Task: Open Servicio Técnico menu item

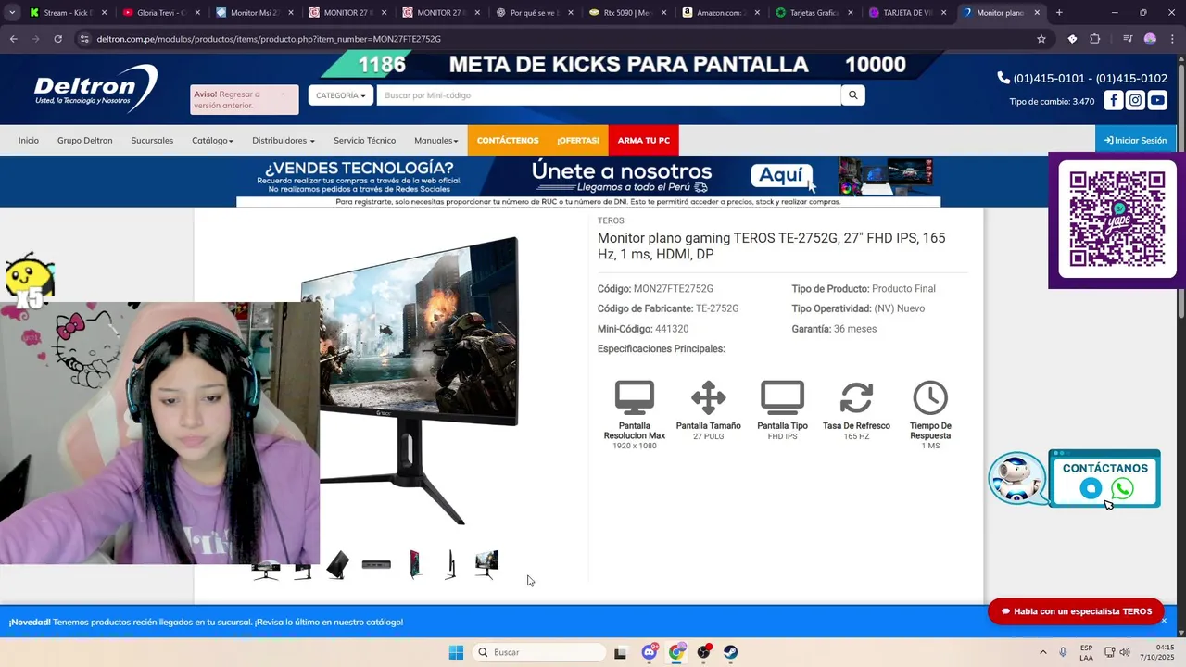Action: (364, 141)
